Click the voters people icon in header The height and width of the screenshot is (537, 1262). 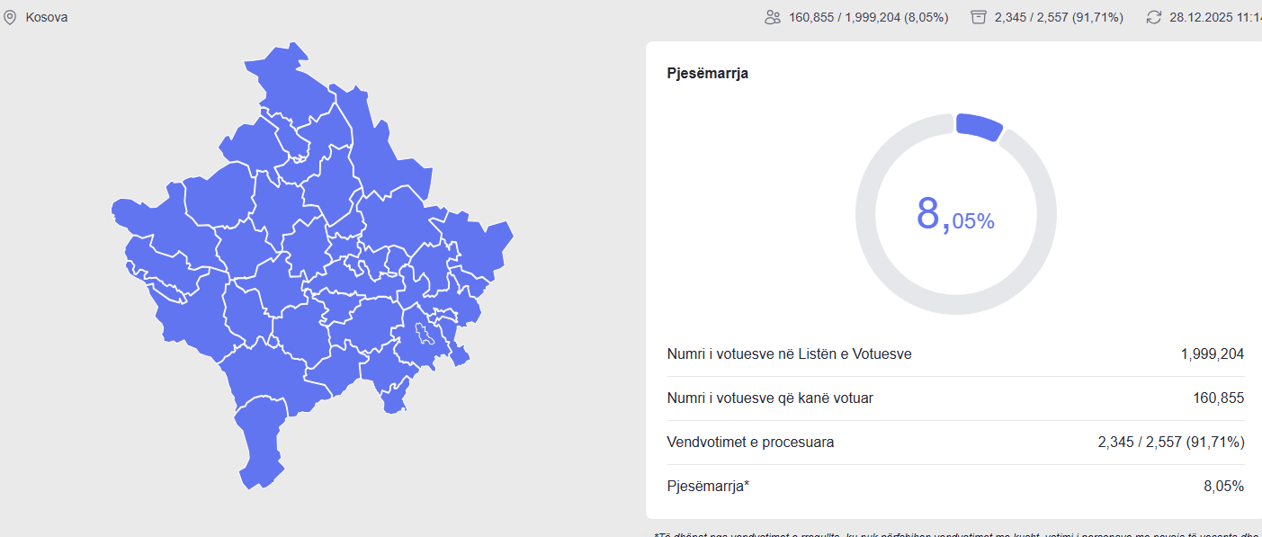[772, 17]
